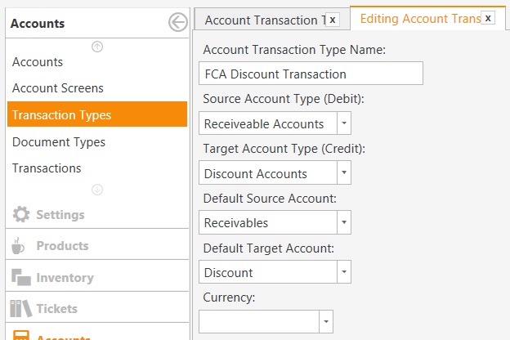This screenshot has width=510, height=340.
Task: Click the down arrow circle below Transactions
Action: coord(97,190)
